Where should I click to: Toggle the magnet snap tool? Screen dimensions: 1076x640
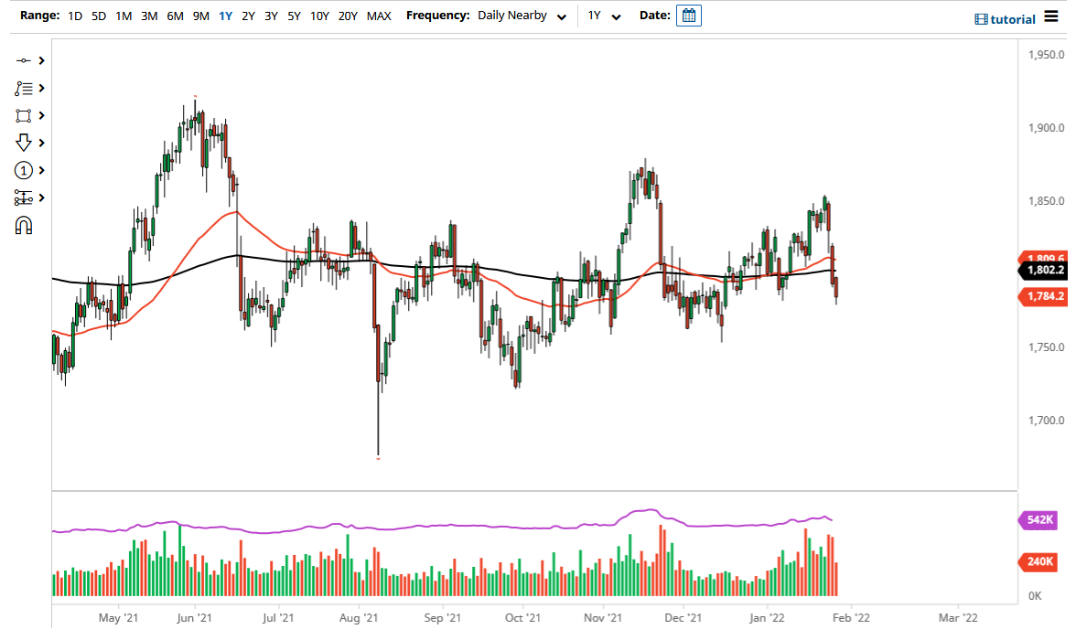[24, 225]
